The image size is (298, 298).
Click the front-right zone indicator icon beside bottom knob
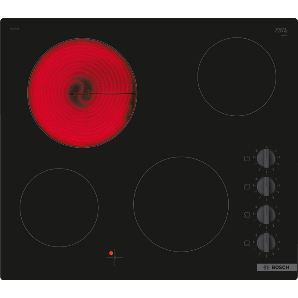[x=247, y=243]
